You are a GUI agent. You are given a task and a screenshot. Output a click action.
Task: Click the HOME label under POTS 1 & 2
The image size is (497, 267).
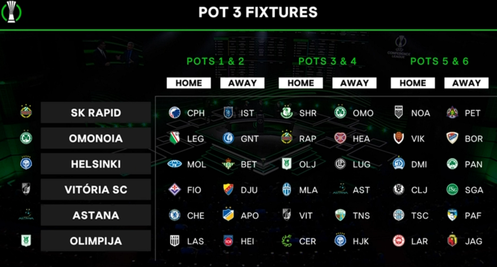[x=189, y=83]
